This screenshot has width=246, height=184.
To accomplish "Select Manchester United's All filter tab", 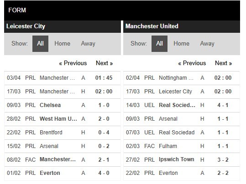I will (x=159, y=44).
